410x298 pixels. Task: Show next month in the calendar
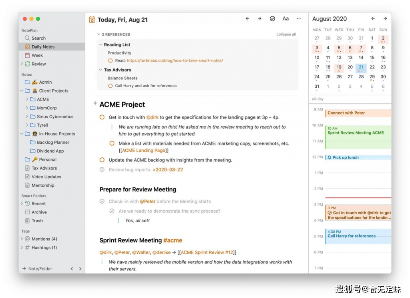(385, 18)
